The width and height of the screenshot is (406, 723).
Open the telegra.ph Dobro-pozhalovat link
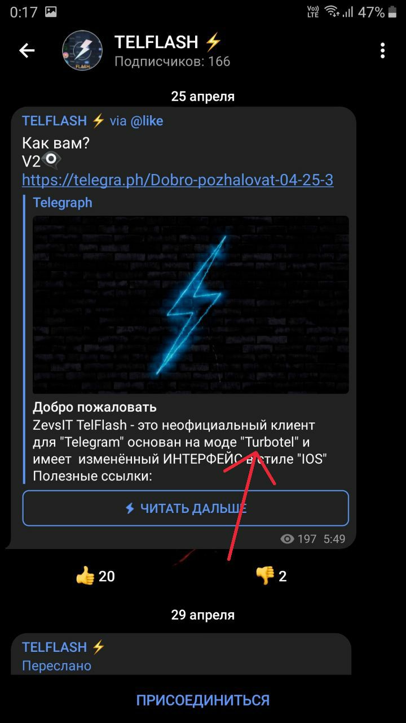click(x=178, y=180)
